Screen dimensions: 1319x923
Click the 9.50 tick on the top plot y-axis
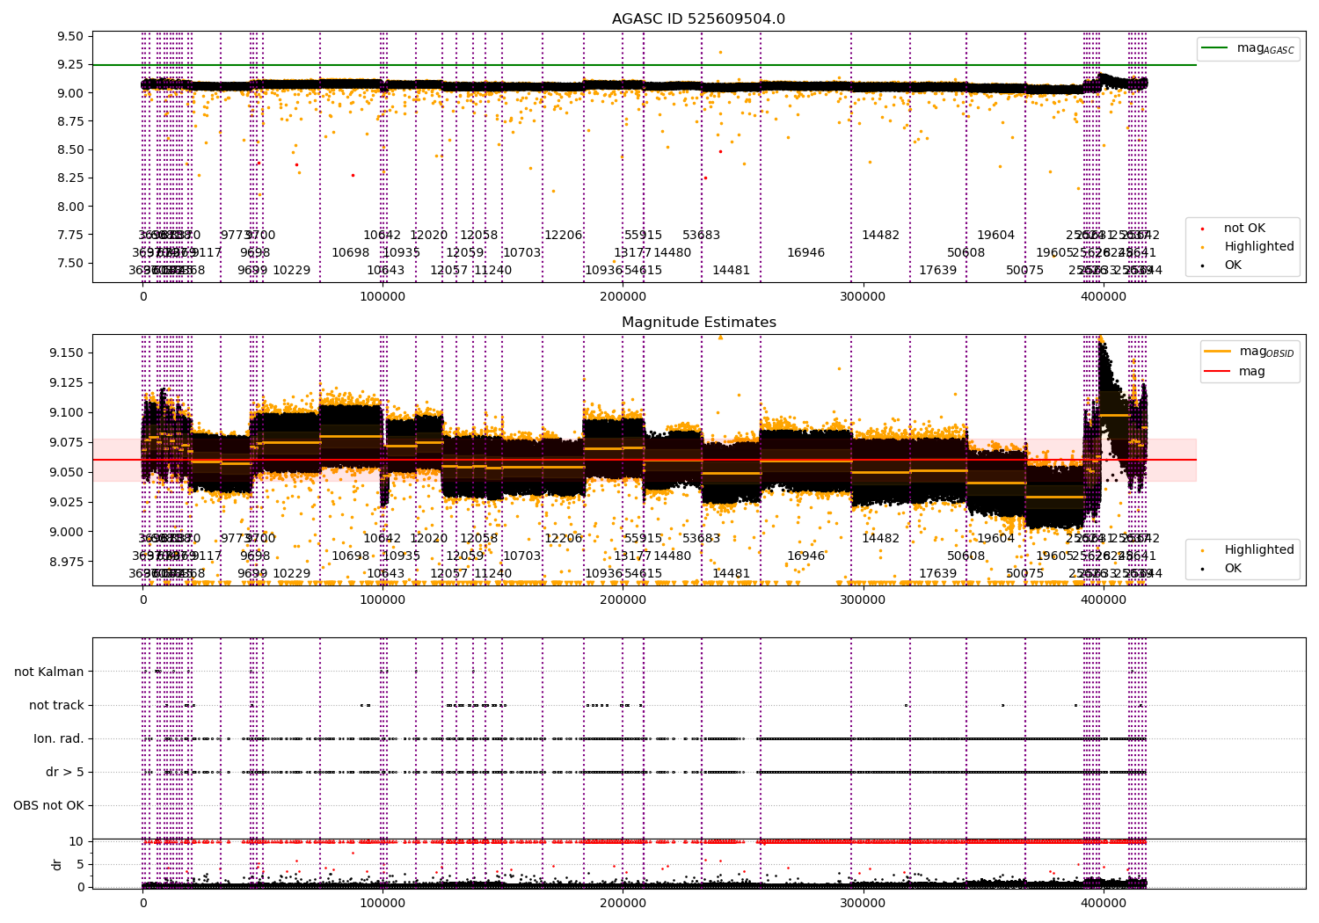click(70, 37)
